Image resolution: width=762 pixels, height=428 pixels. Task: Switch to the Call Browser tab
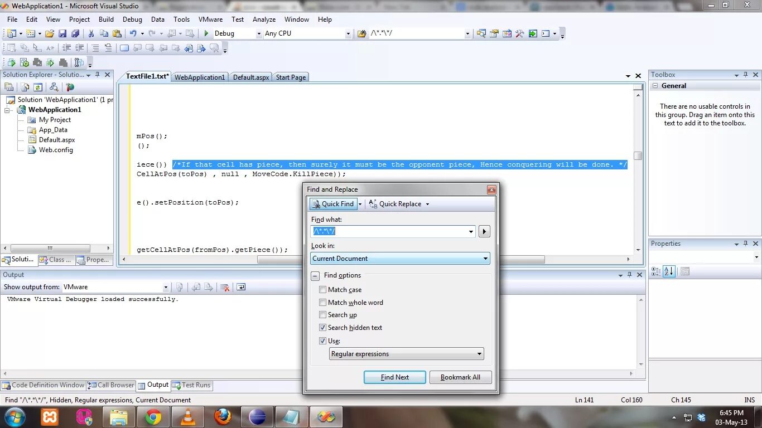point(111,385)
